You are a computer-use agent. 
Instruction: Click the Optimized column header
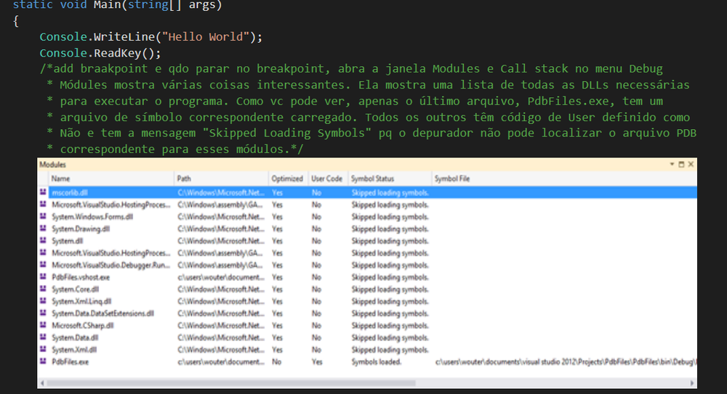click(287, 178)
